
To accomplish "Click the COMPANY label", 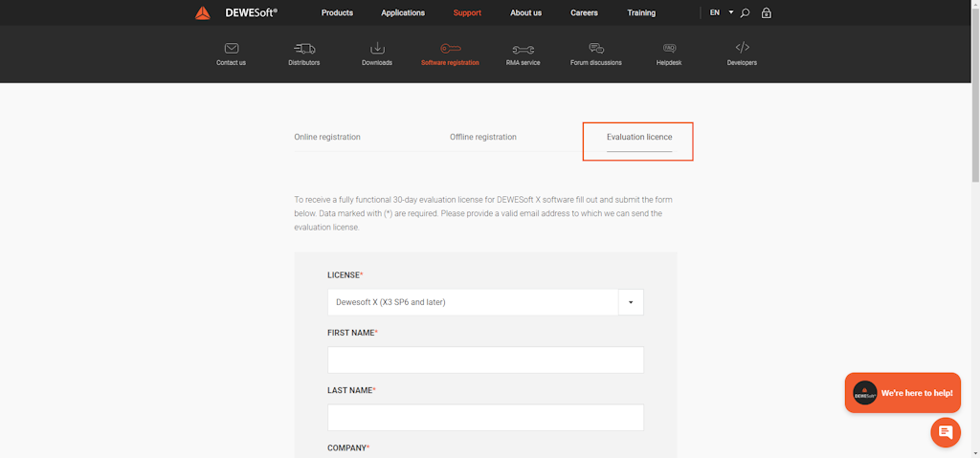I will (348, 448).
